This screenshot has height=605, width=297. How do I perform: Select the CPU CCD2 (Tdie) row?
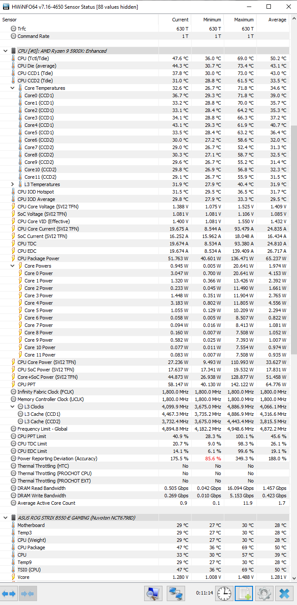tap(145, 81)
